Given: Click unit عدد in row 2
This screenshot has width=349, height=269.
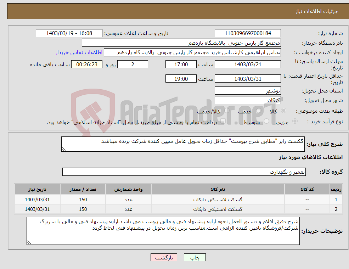Looking at the screenshot, I should pos(128,209).
